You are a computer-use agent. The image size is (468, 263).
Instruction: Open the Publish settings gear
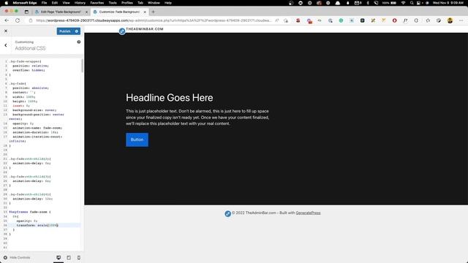coord(77,31)
